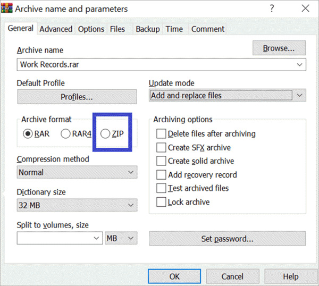Viewport: 319px width, 286px height.
Task: Click the Archive name text field
Action: (x=154, y=64)
